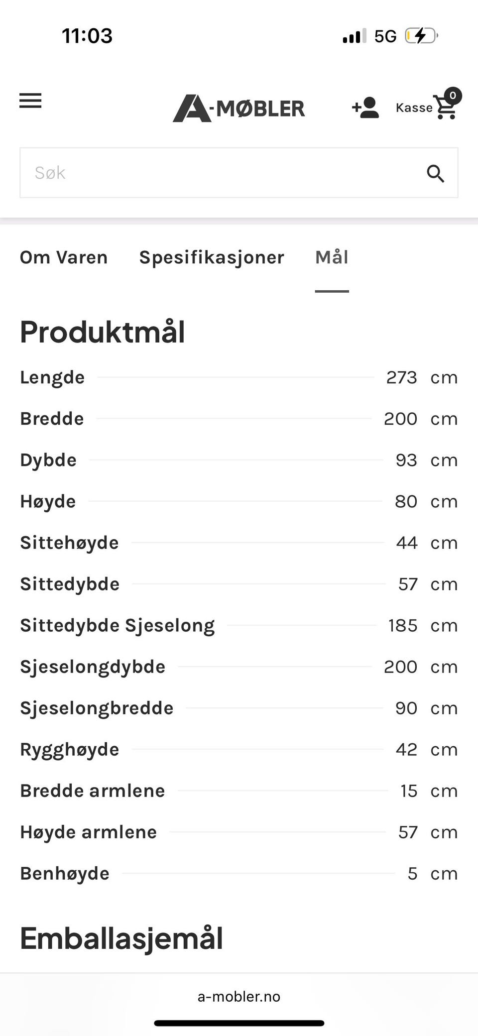Tap the Emballasjemål section heading
The image size is (478, 1036).
click(x=121, y=938)
